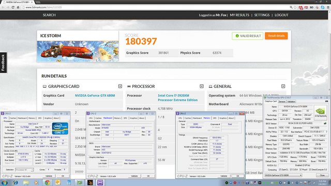The image size is (331, 186).
Task: Click the Ice Storm benchmark thumbnail
Action: coord(78,51)
